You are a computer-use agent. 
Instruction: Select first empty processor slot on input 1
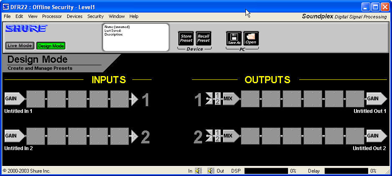click(x=36, y=99)
